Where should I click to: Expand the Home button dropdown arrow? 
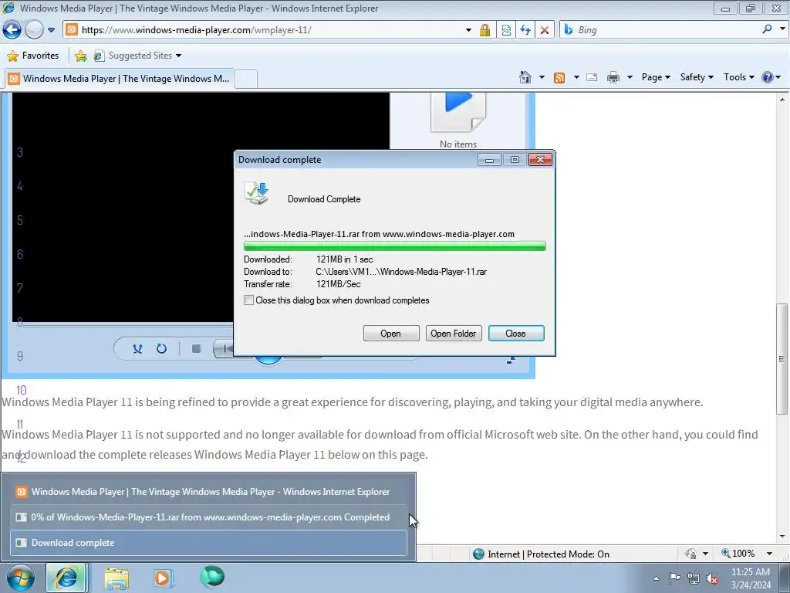point(542,77)
